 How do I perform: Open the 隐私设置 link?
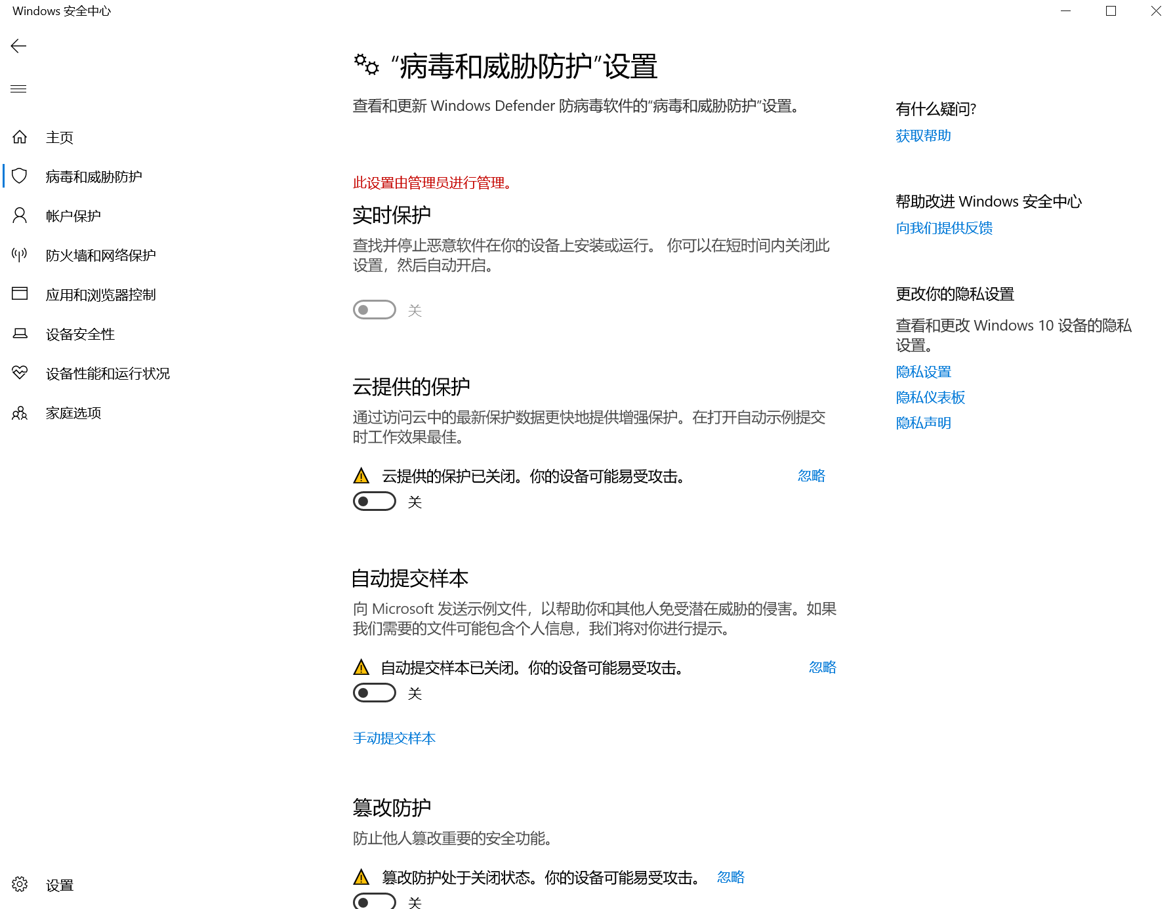pyautogui.click(x=923, y=372)
